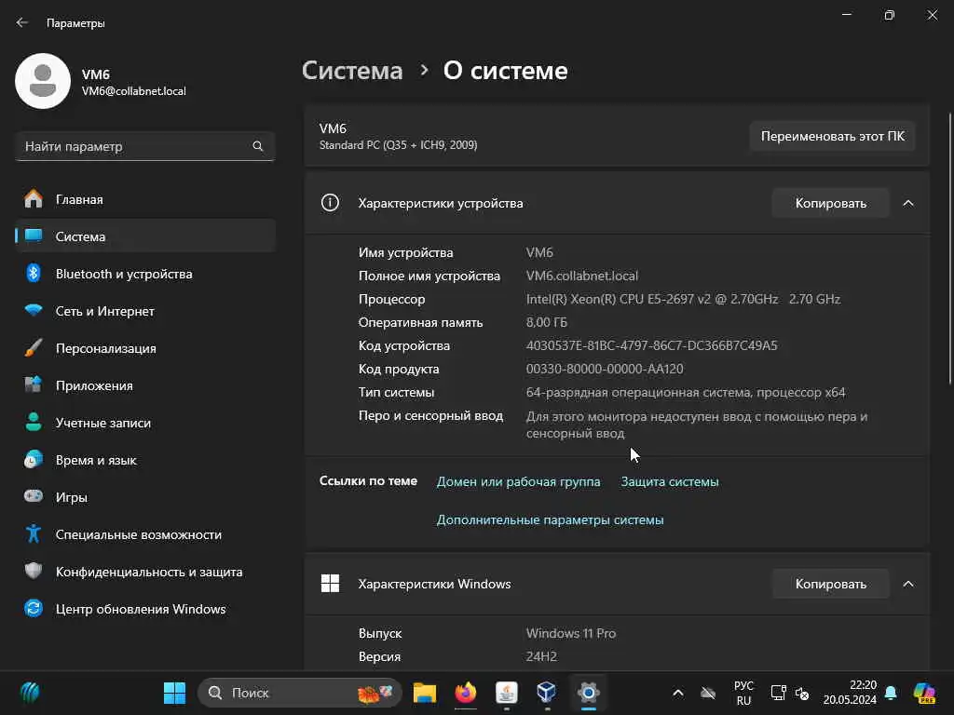Click the network display tray icon
The width and height of the screenshot is (954, 715).
coord(778,693)
